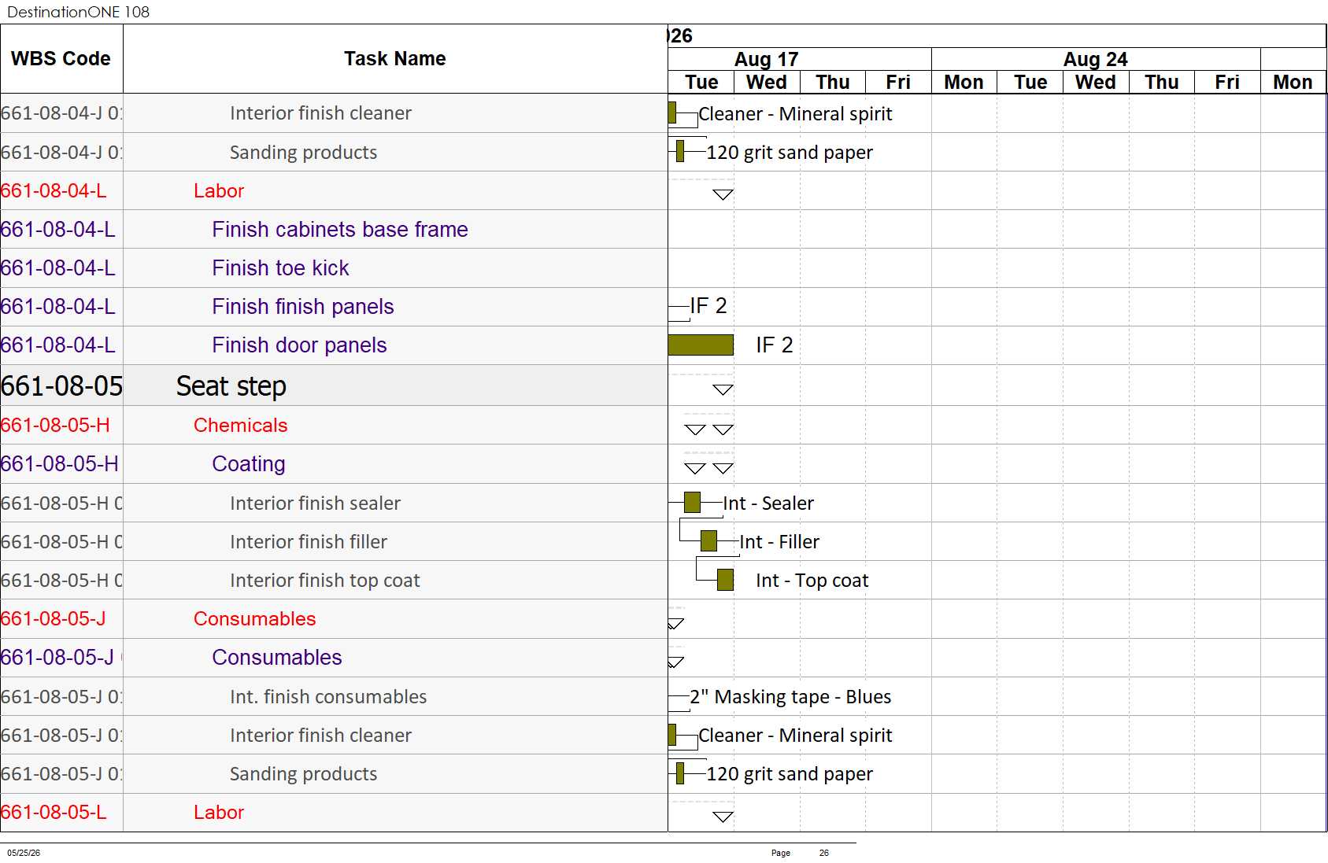Click the 661-08-04-L Labor summary triangle marker
The width and height of the screenshot is (1328, 863).
pyautogui.click(x=723, y=194)
